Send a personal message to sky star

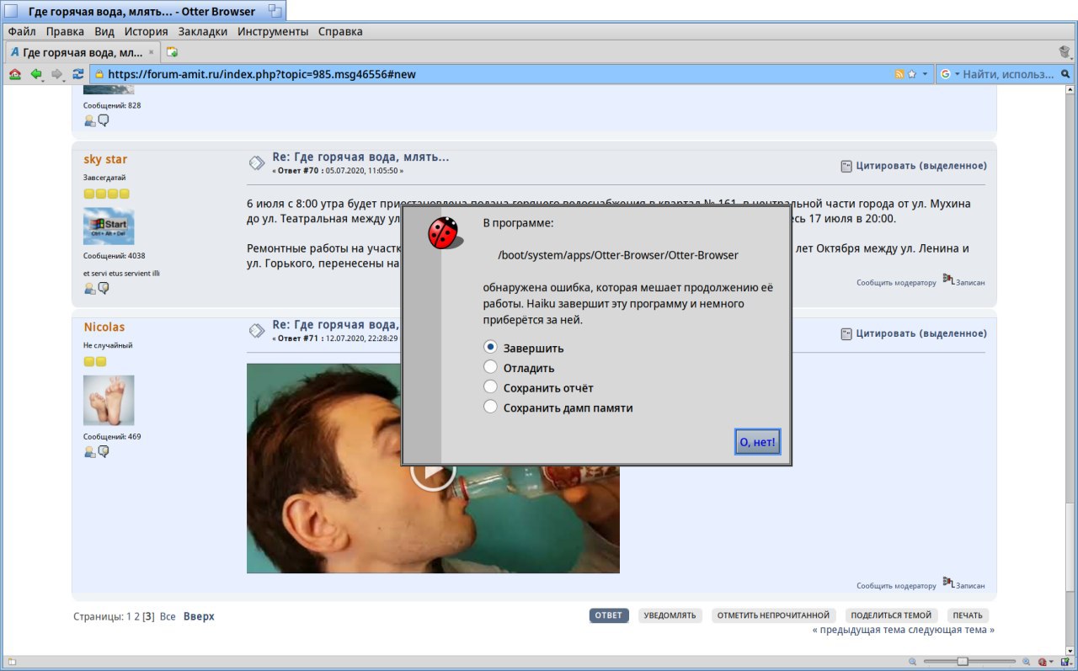click(x=104, y=288)
